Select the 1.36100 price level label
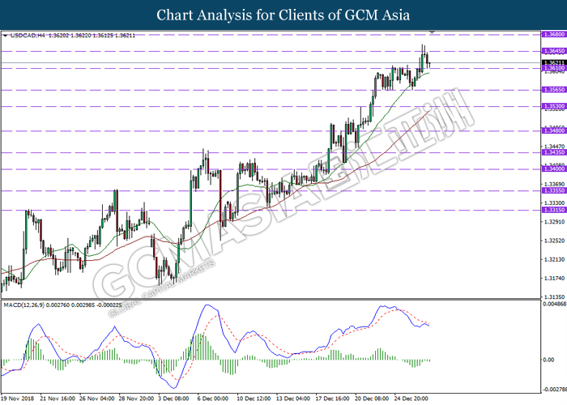This screenshot has height=405, width=567. (x=553, y=68)
